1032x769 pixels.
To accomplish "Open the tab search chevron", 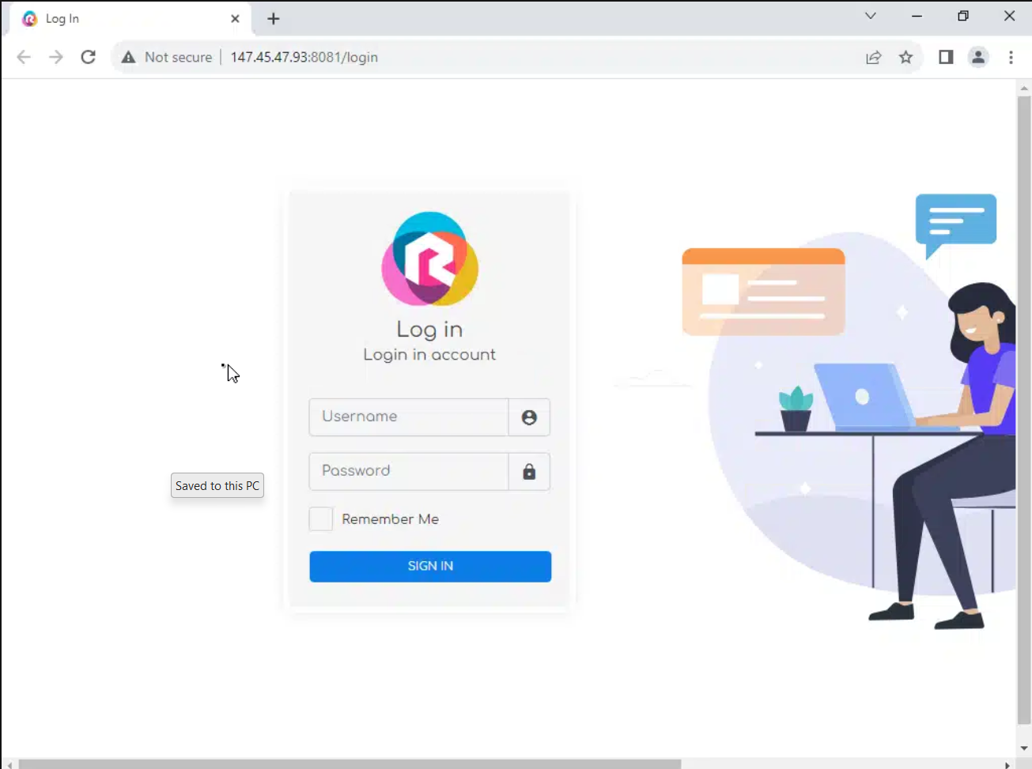I will pos(871,16).
